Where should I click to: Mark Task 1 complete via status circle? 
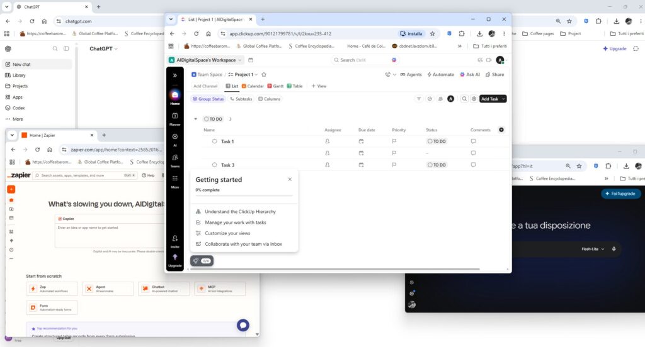214,141
